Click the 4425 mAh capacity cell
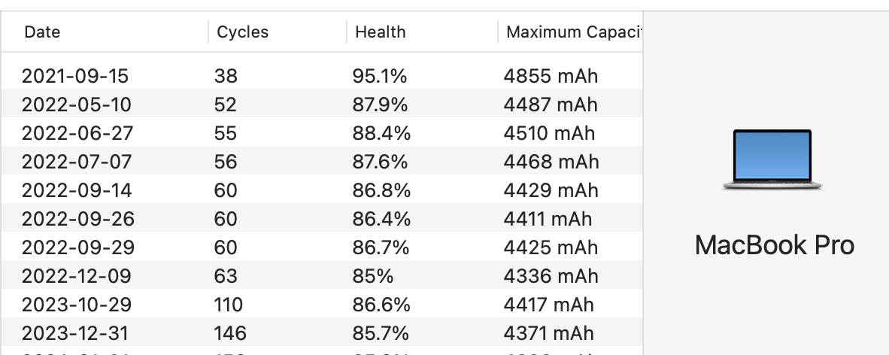The image size is (889, 355). point(551,247)
